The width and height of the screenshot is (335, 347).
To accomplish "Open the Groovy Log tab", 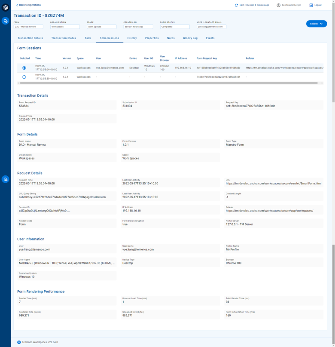I will (x=190, y=38).
